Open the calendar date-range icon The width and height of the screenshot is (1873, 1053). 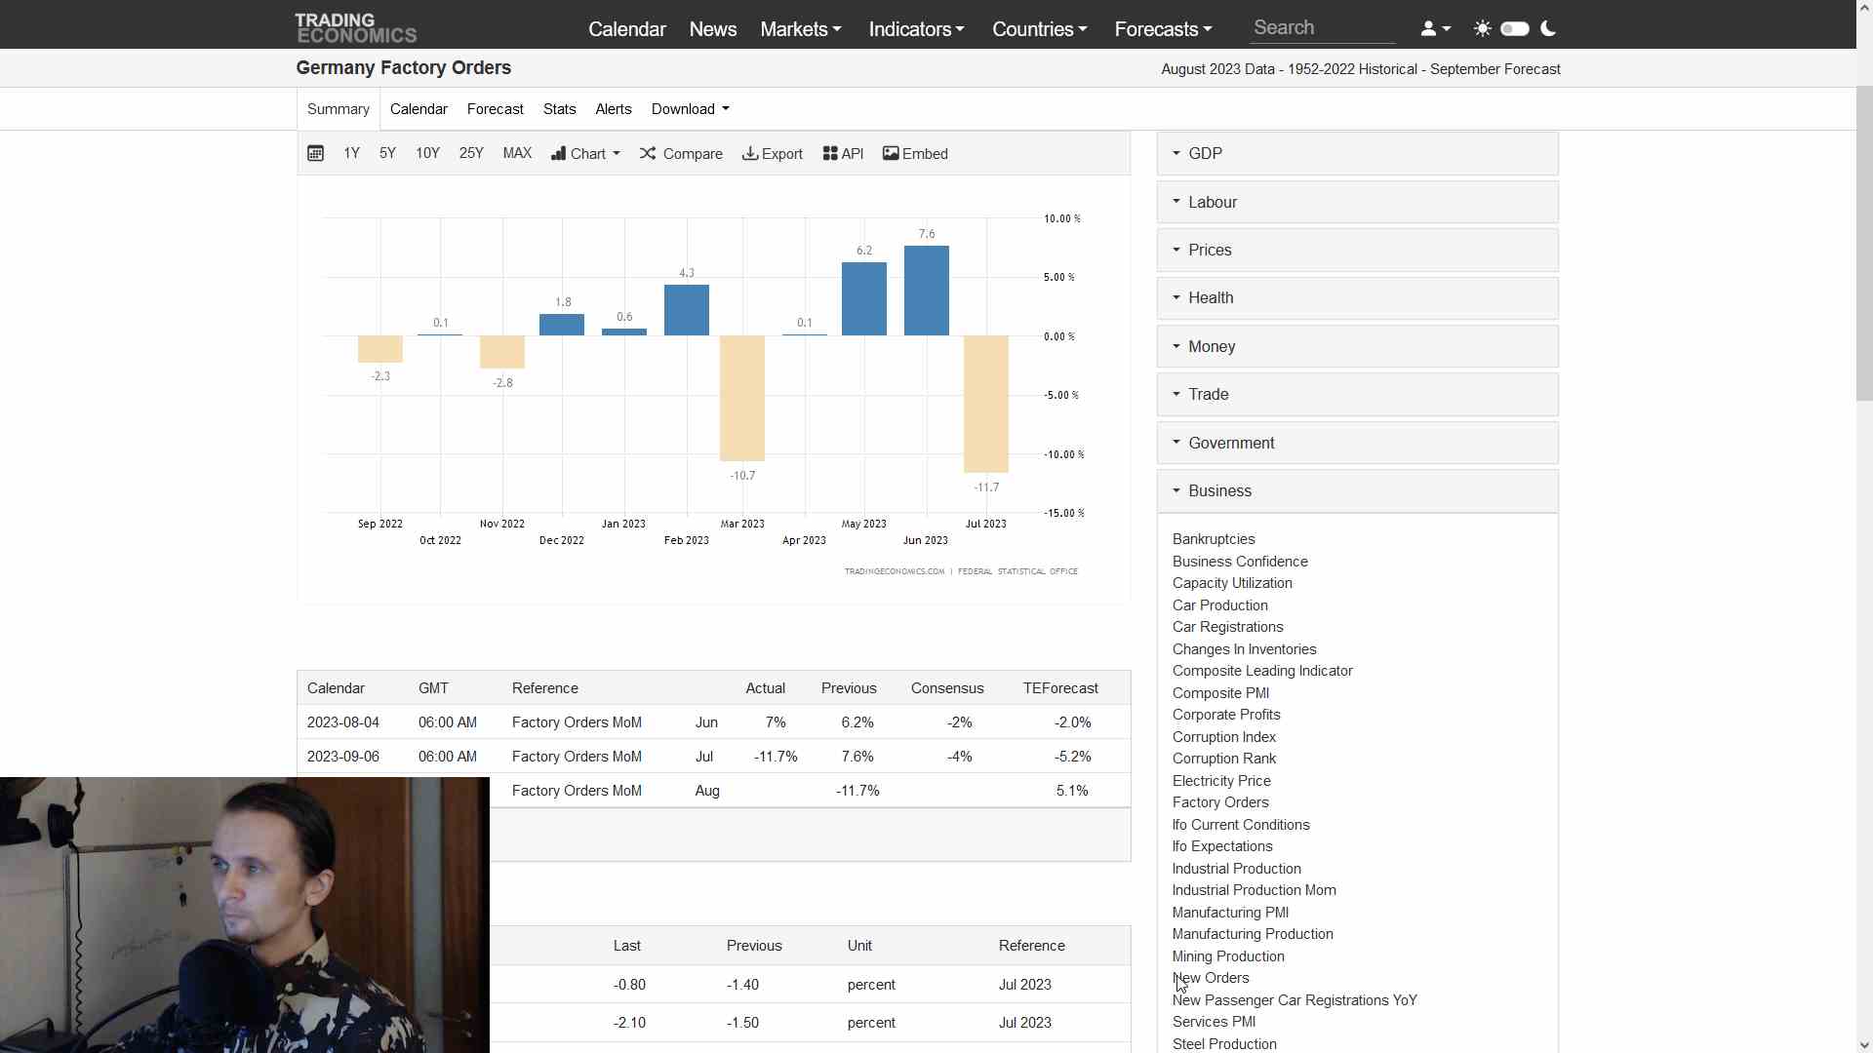tap(315, 153)
